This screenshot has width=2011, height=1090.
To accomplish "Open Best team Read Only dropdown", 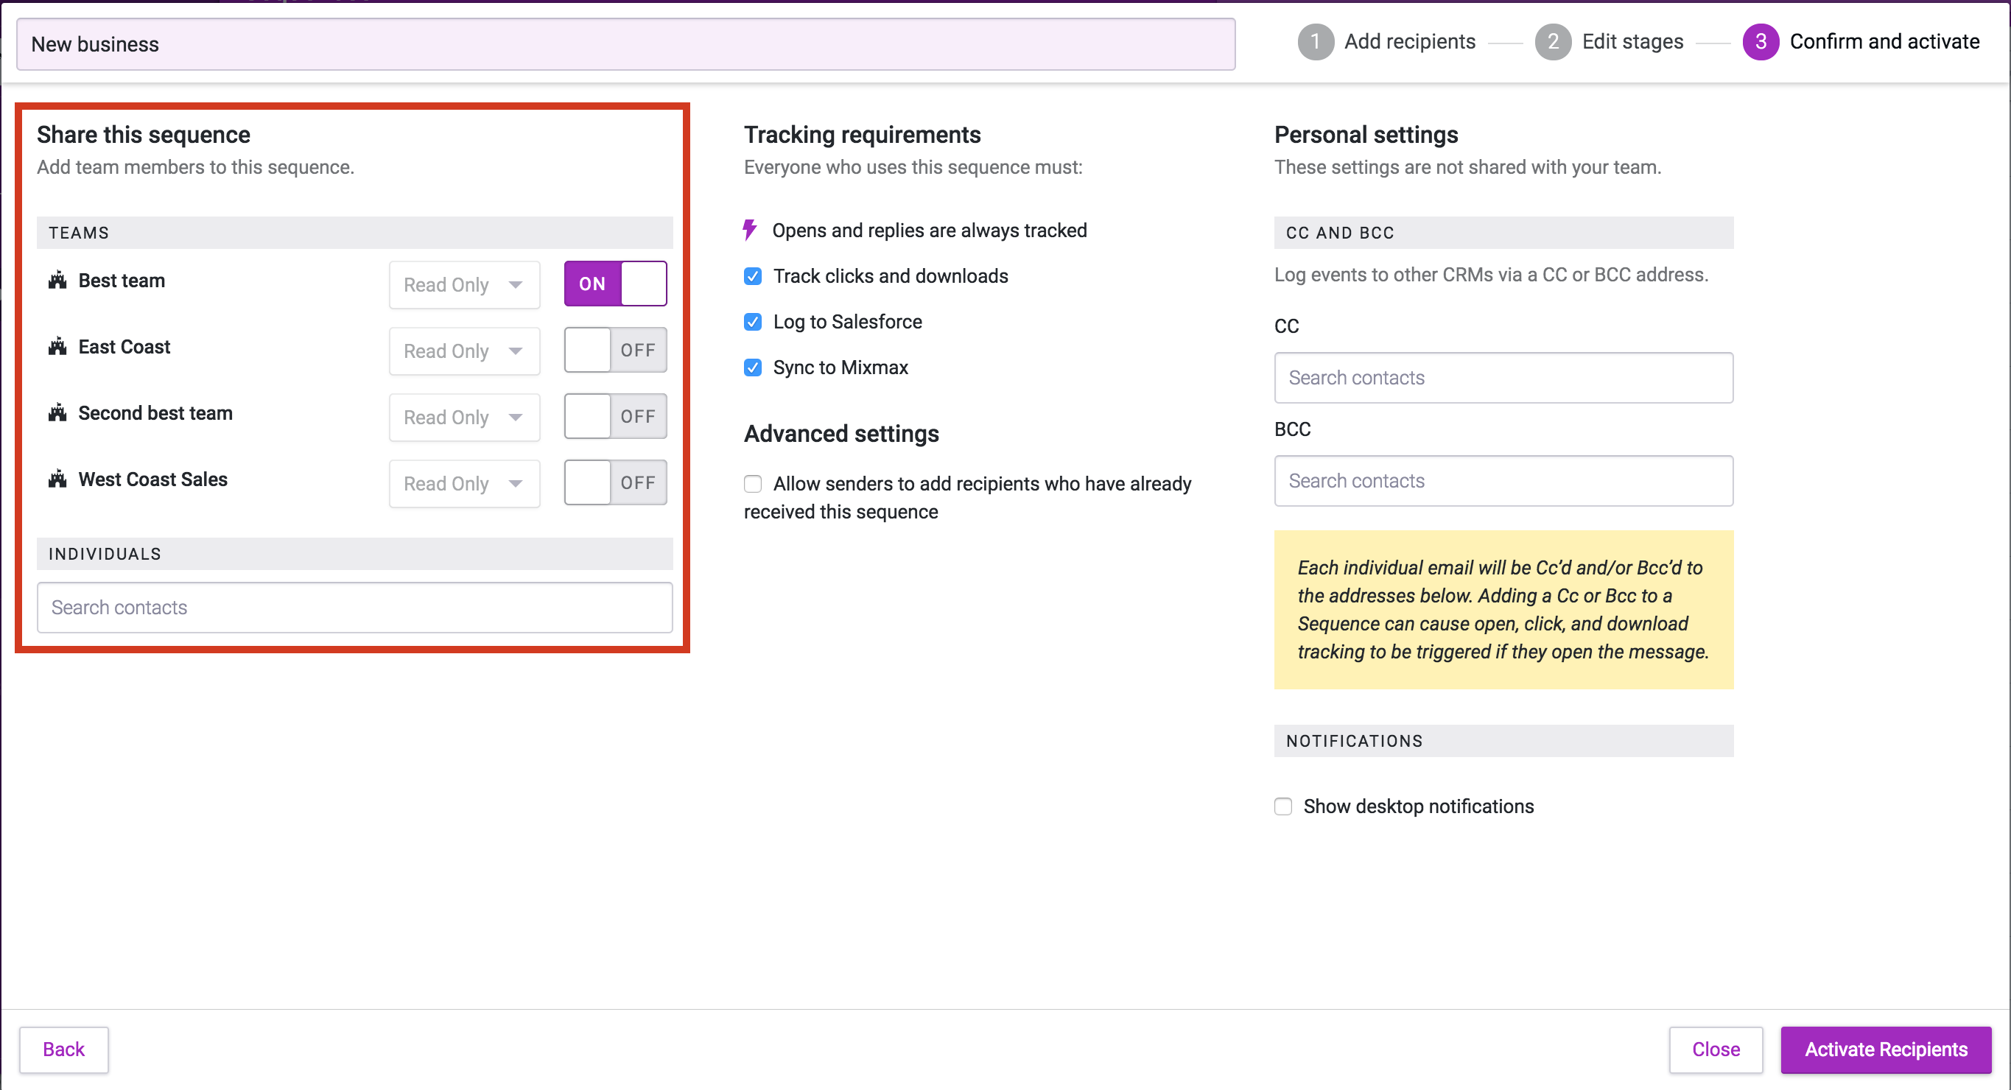I will click(464, 285).
